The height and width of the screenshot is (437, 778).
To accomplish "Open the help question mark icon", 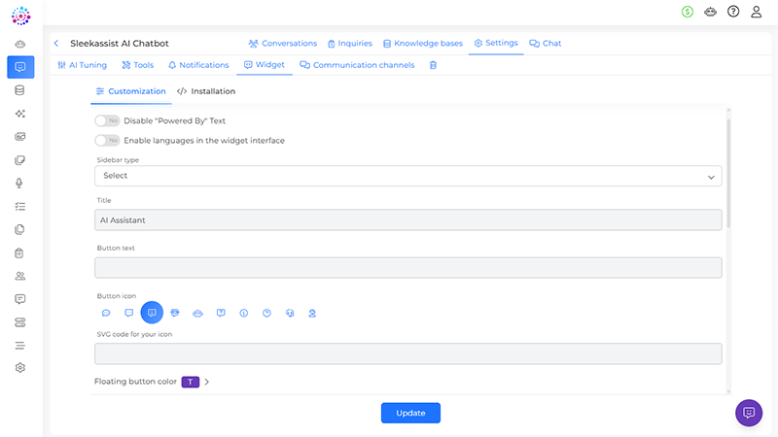I will click(733, 12).
